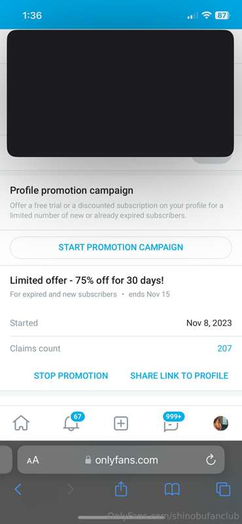The width and height of the screenshot is (242, 524).
Task: Open messages icon with 999+ badge
Action: coord(172,422)
